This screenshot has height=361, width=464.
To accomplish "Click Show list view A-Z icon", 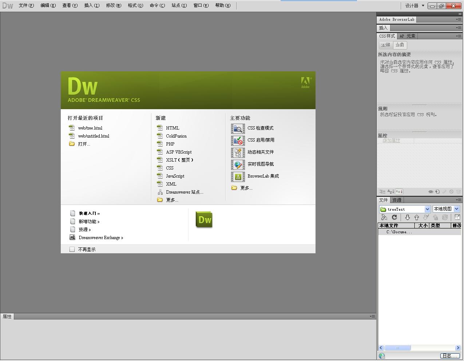I will coord(390,191).
